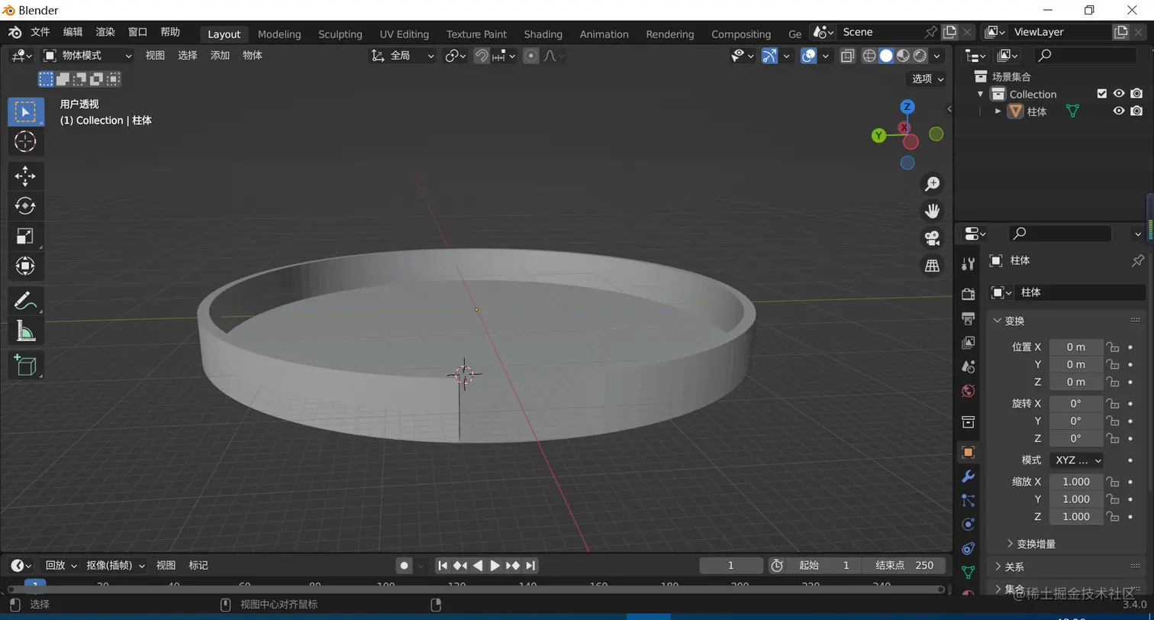Image resolution: width=1154 pixels, height=620 pixels.
Task: Open the 选项 options dropdown
Action: [x=927, y=79]
